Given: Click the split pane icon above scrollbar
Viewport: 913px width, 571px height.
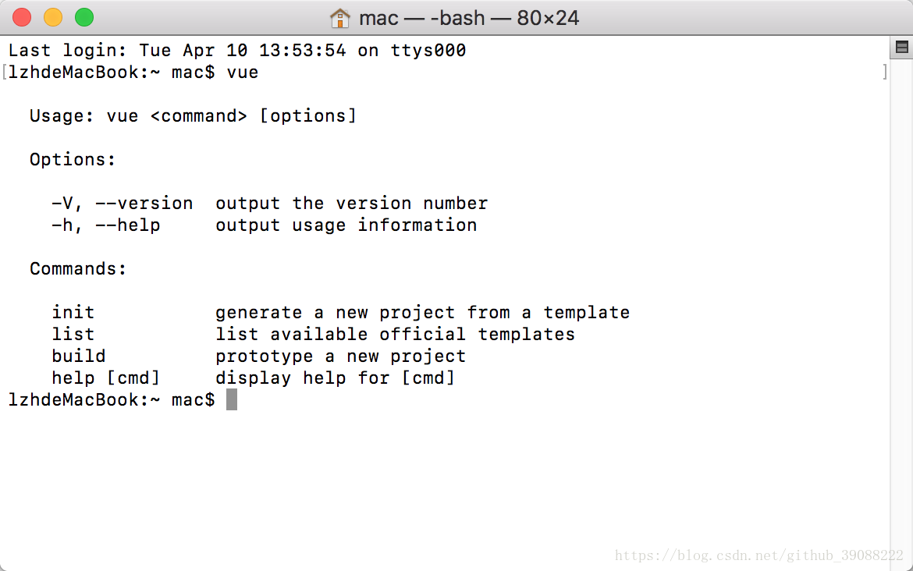Looking at the screenshot, I should pyautogui.click(x=901, y=48).
